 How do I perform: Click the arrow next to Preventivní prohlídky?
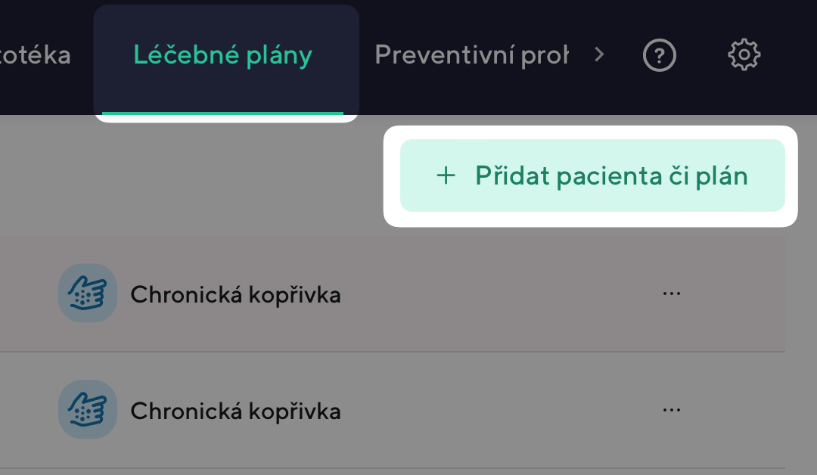pyautogui.click(x=598, y=54)
